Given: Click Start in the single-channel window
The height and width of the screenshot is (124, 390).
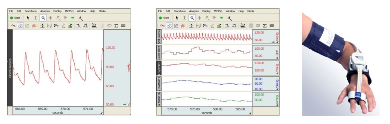Looking at the screenshot, I should (15, 18).
